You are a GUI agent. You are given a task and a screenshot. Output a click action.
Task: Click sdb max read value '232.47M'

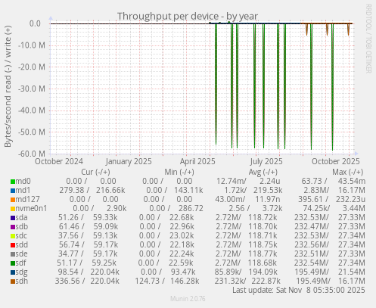coord(310,226)
